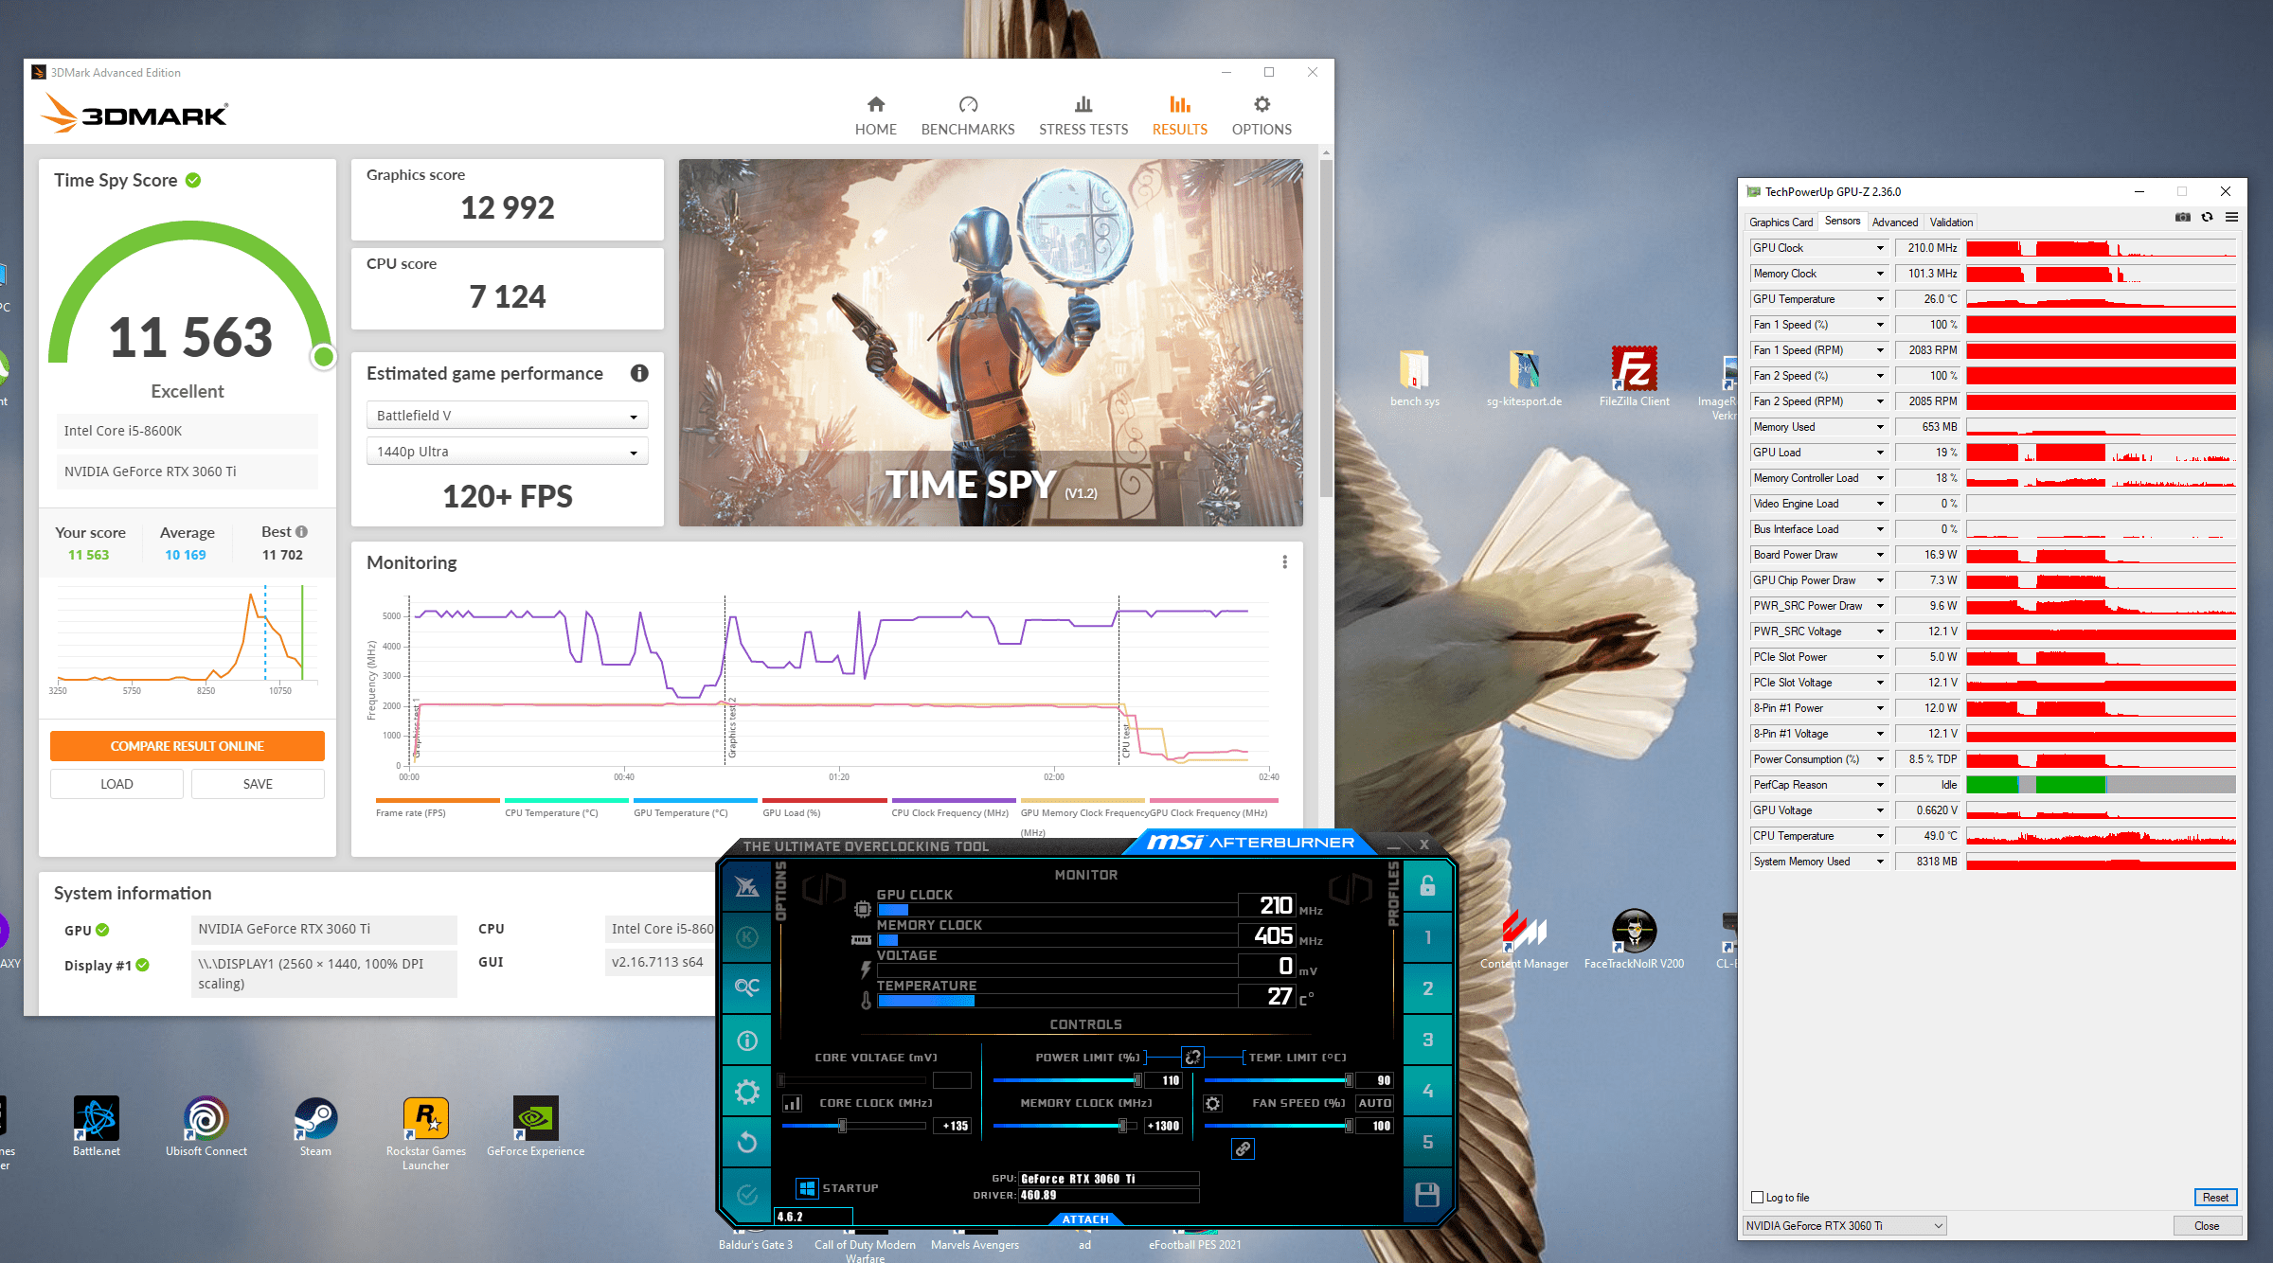Open the OC Scanner icon in Afterburner
Image resolution: width=2273 pixels, height=1263 pixels.
746,987
